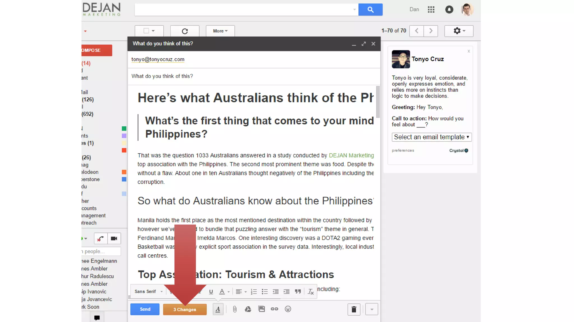Click in the mail search field
This screenshot has height=322, width=574.
point(243,10)
